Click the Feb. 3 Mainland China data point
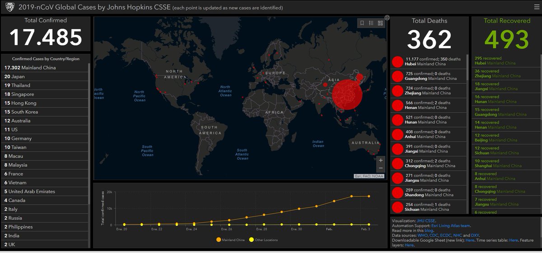Image resolution: width=542 pixels, height=253 pixels. (369, 196)
